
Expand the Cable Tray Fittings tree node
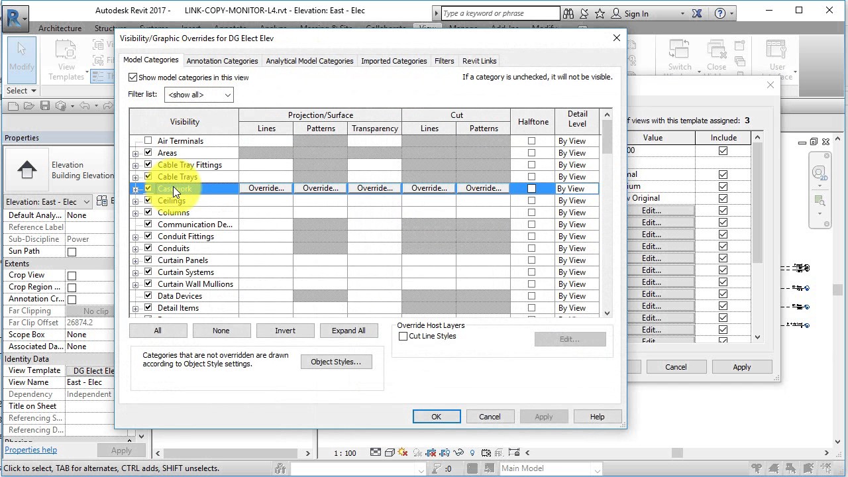coord(136,164)
